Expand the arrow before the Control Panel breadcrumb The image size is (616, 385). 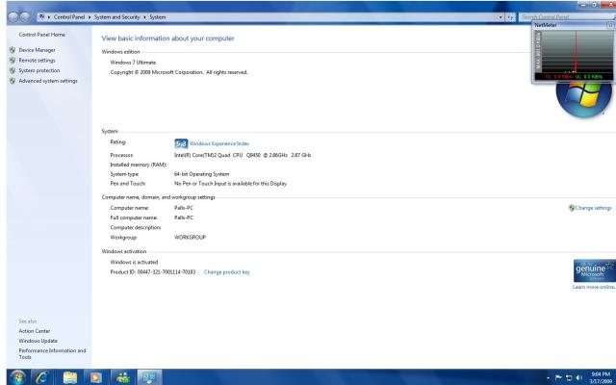49,17
